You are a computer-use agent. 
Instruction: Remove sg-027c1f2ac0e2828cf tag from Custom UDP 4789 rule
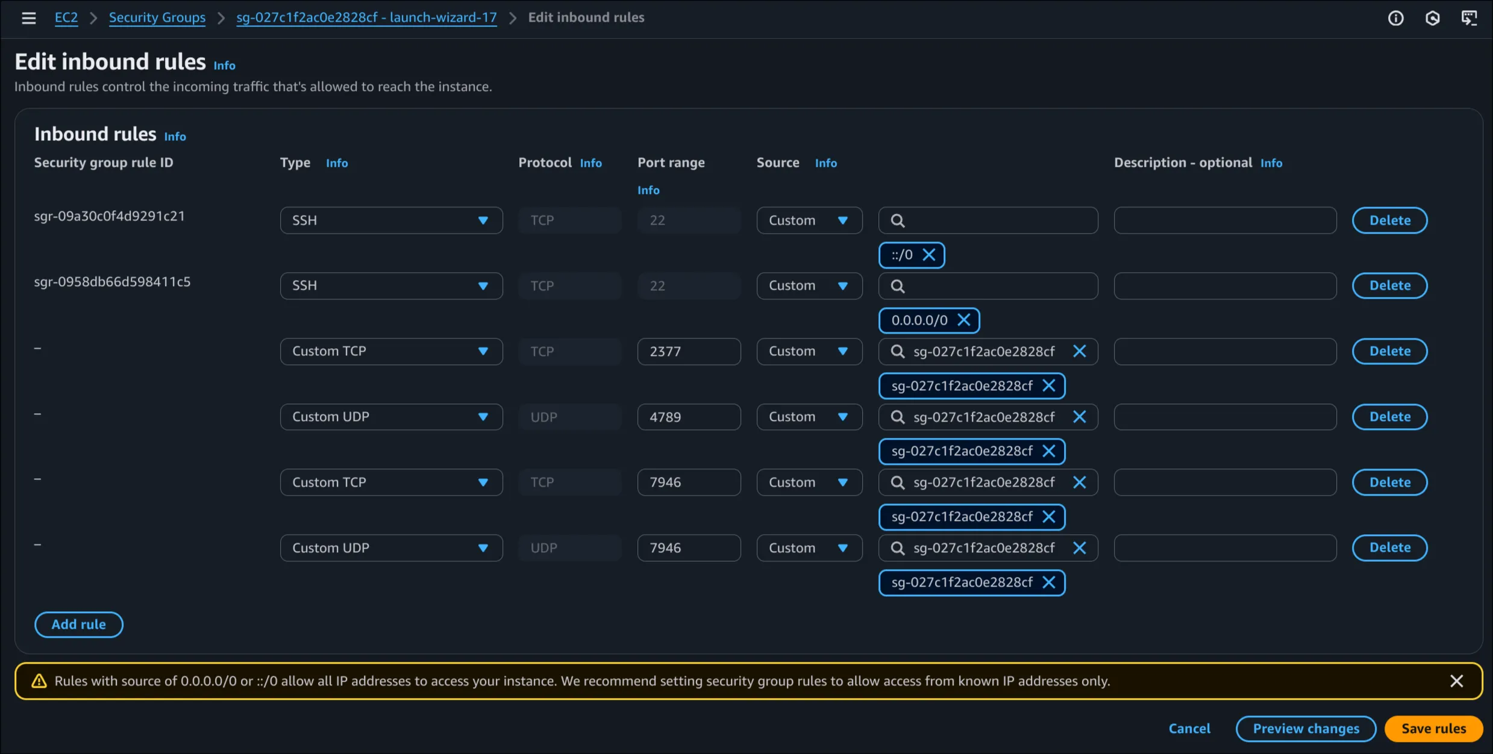point(1050,451)
